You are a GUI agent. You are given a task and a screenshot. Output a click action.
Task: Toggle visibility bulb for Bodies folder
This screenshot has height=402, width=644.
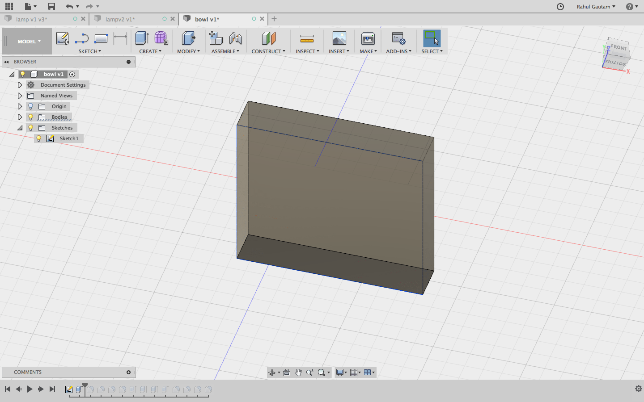point(30,117)
